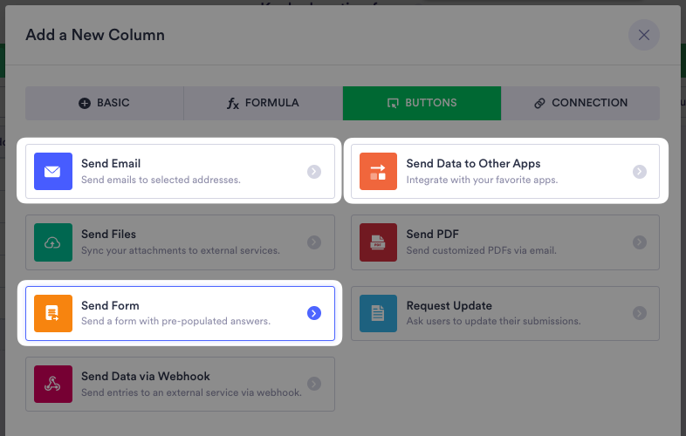Click the arrow next to Send PDF
Screen dimensions: 686x436
640,242
